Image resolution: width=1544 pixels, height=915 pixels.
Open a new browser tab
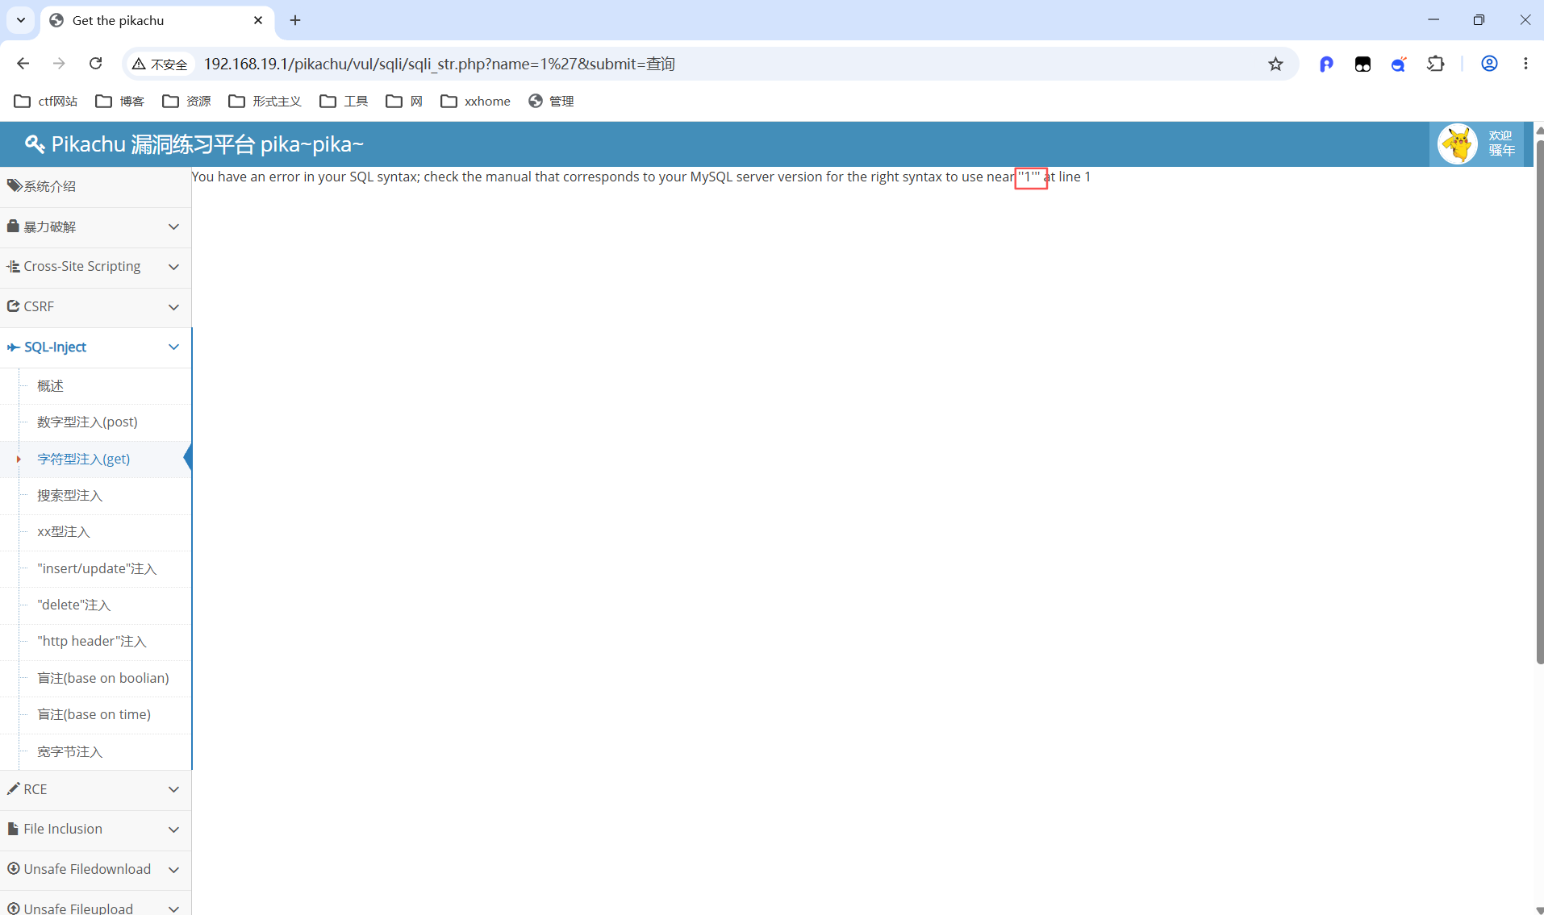pyautogui.click(x=295, y=20)
